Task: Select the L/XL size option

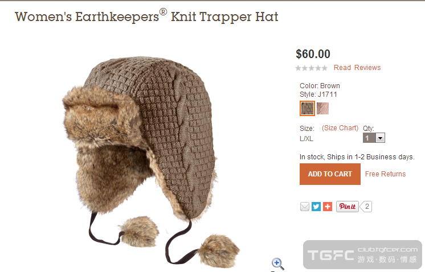Action: pyautogui.click(x=307, y=139)
